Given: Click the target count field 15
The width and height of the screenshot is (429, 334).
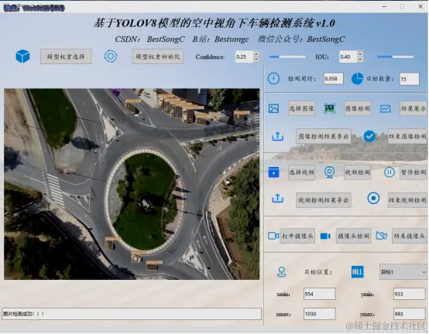Looking at the screenshot, I should (410, 79).
